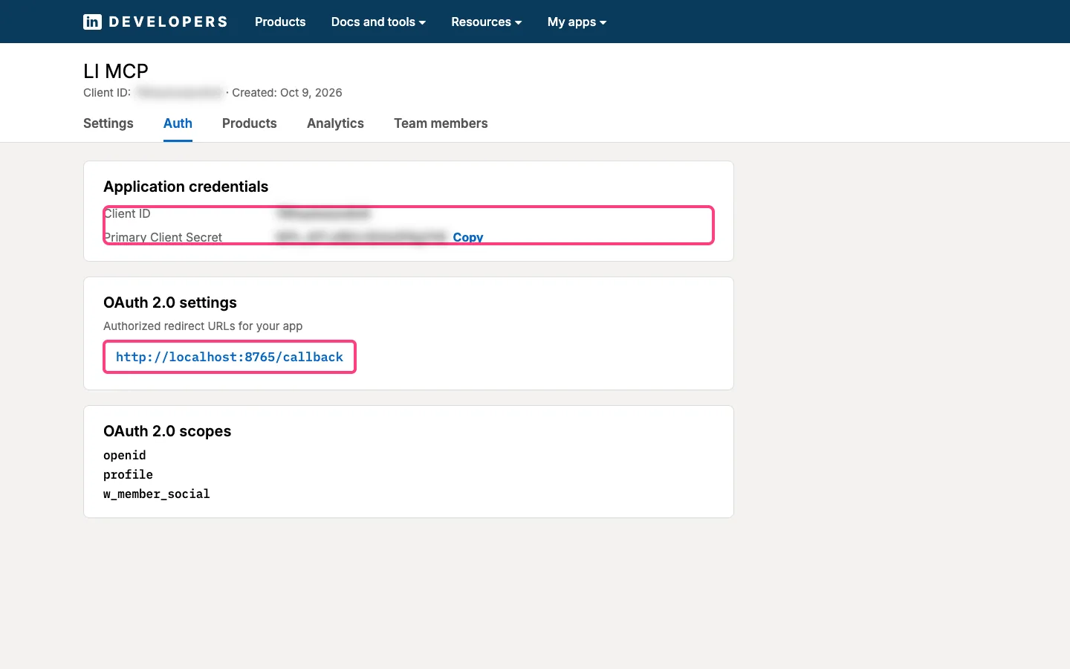Select the profile scope text
1070x669 pixels.
(128, 475)
